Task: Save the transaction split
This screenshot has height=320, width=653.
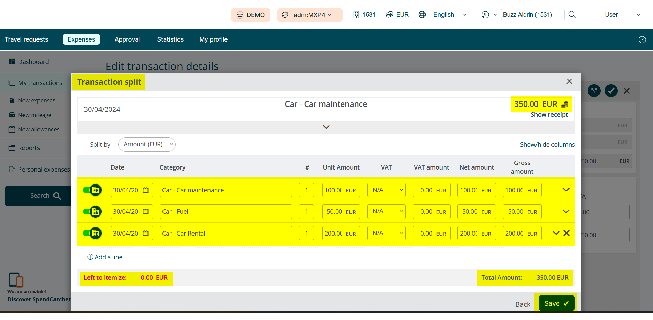Action: point(556,303)
